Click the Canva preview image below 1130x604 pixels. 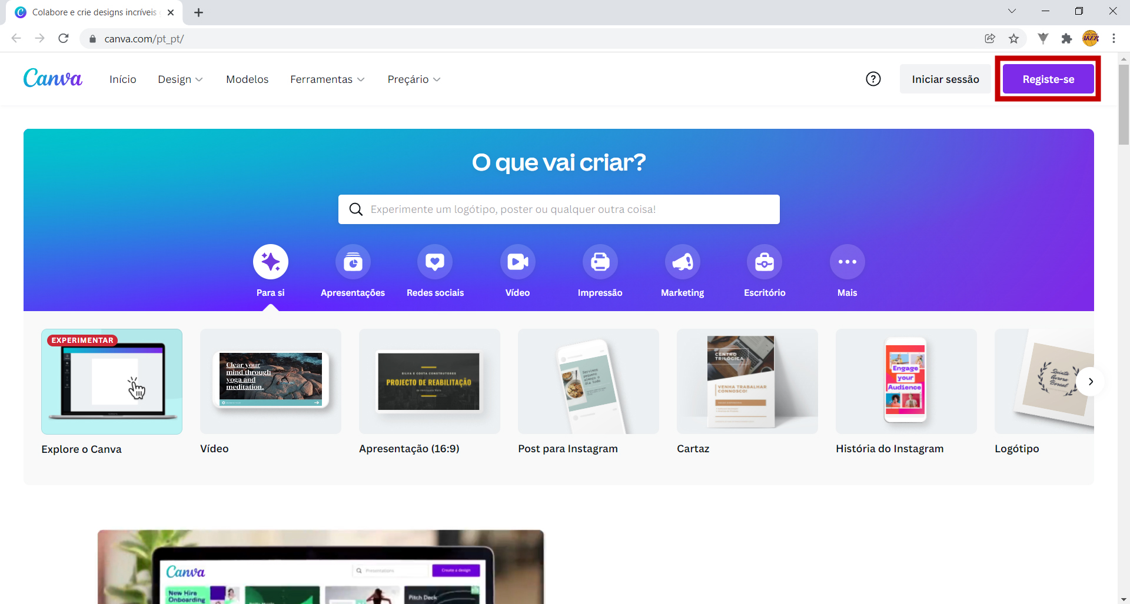321,567
